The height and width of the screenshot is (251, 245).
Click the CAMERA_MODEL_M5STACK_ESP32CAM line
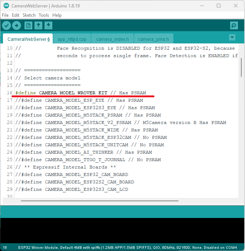(x=91, y=137)
